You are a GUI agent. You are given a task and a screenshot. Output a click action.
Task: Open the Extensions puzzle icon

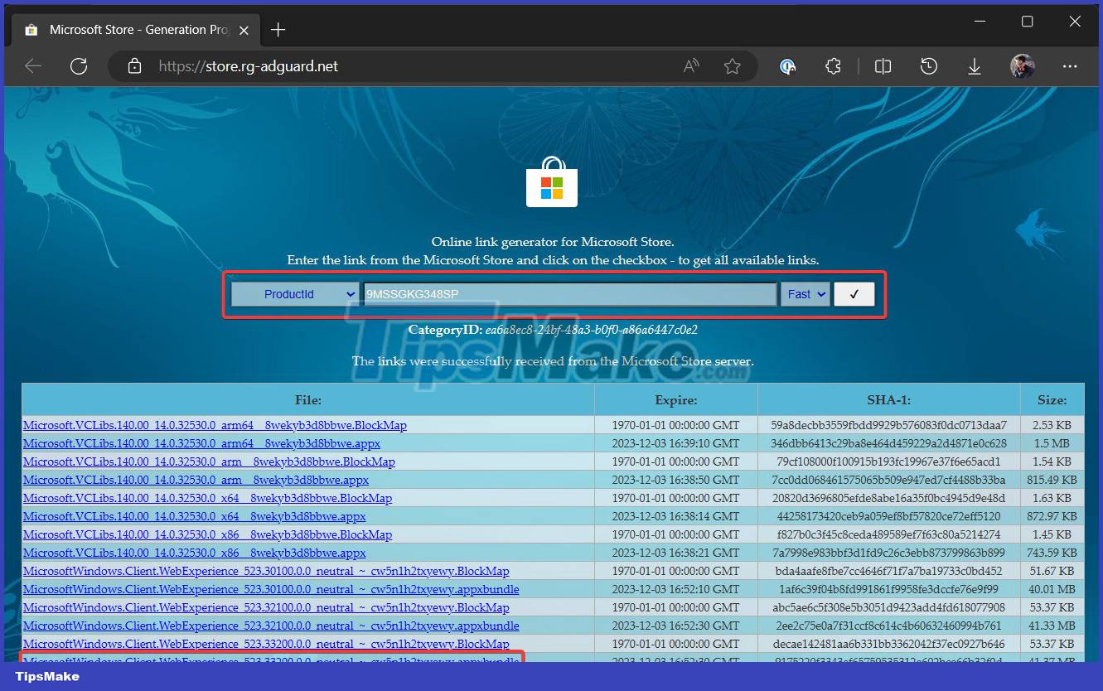(833, 66)
